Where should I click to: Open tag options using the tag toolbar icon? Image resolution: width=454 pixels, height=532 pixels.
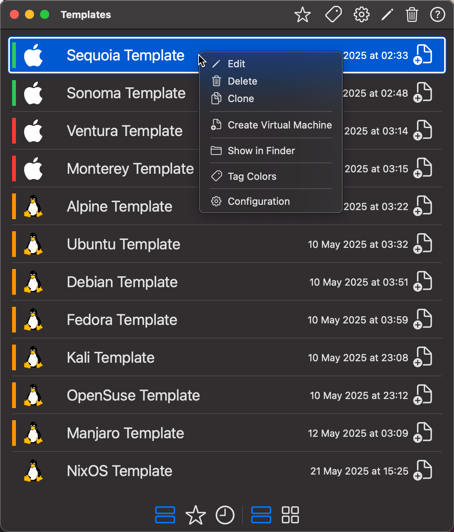pyautogui.click(x=333, y=15)
